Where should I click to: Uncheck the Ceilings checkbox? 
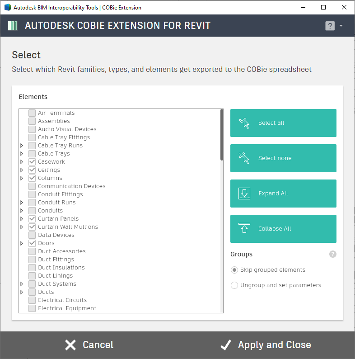pyautogui.click(x=32, y=170)
